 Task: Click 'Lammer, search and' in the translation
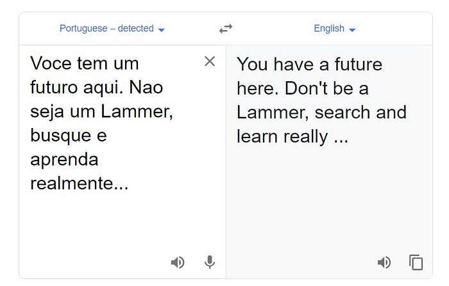[x=321, y=112]
